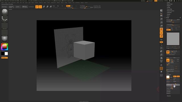Collapse the Front-Back section

169,75
